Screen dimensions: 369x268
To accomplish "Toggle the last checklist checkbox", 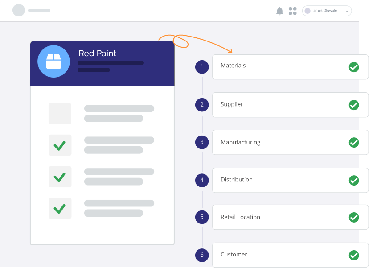I will [x=60, y=208].
